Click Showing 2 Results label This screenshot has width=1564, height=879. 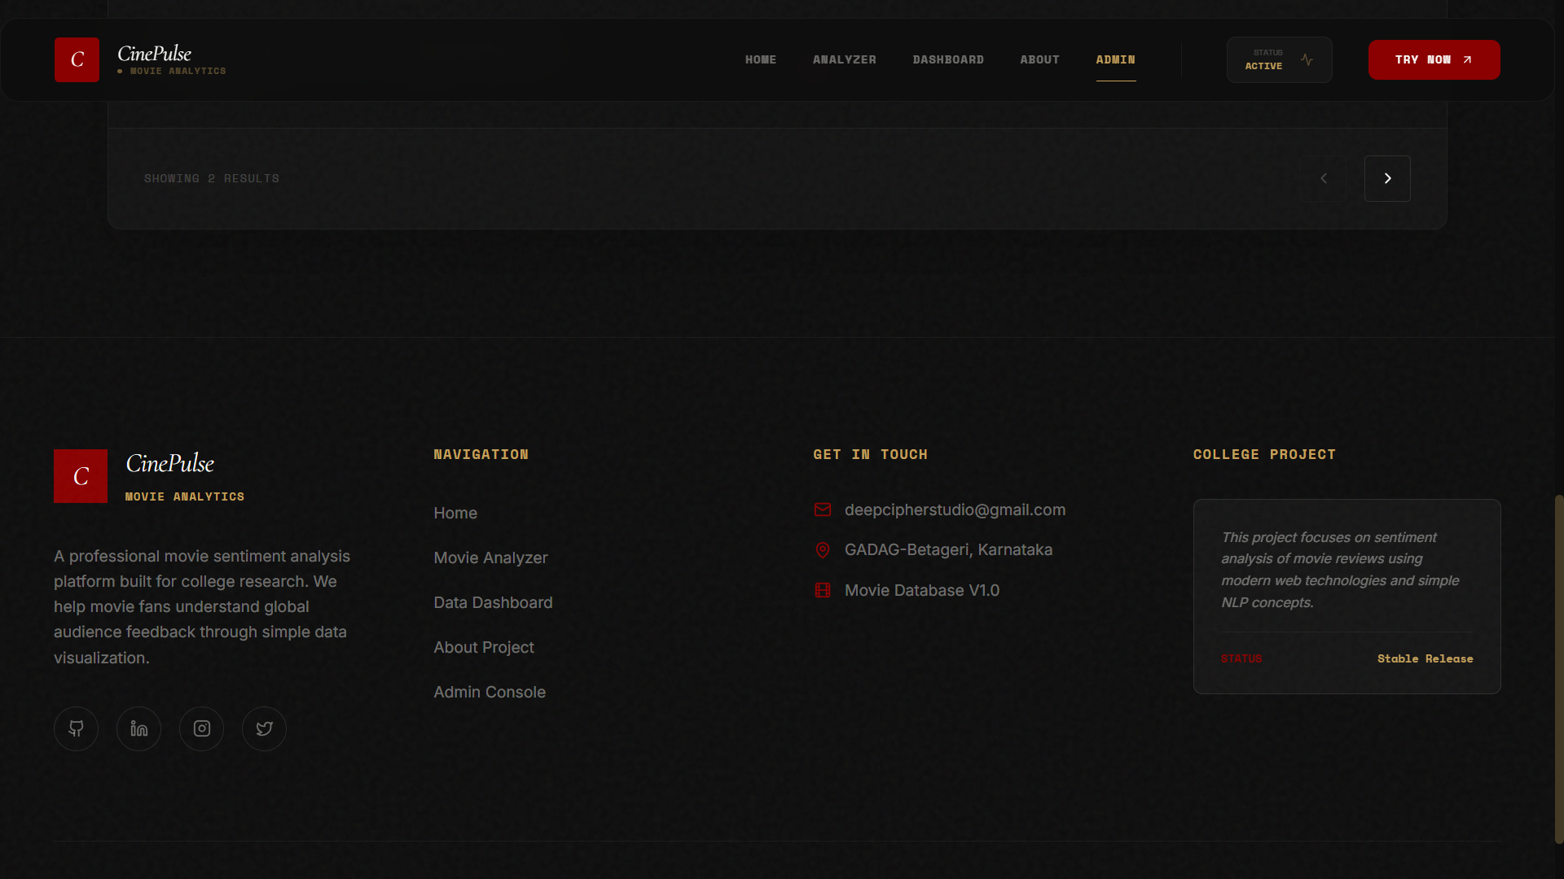pos(212,178)
